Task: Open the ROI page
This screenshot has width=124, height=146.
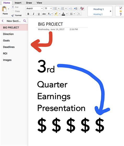Action: [14, 54]
